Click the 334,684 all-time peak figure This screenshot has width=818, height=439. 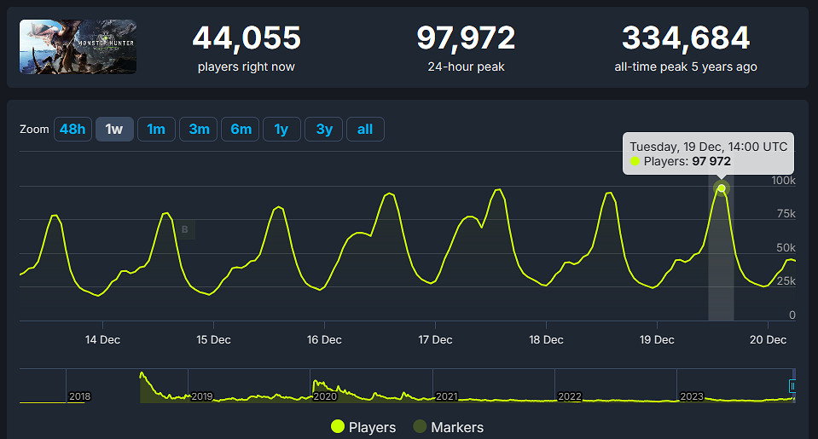click(685, 38)
